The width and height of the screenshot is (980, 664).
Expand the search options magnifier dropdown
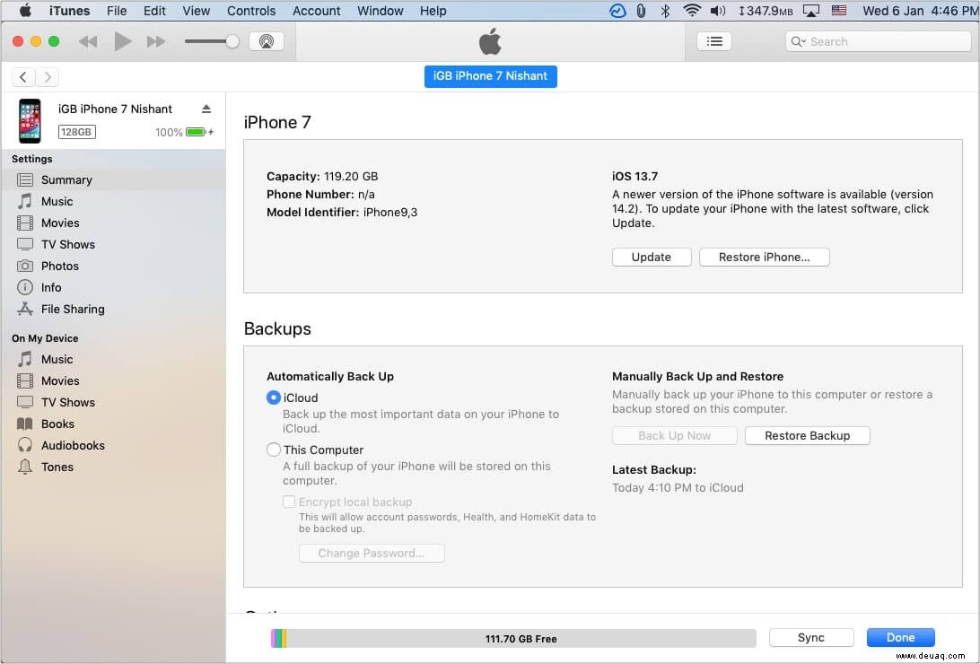798,42
